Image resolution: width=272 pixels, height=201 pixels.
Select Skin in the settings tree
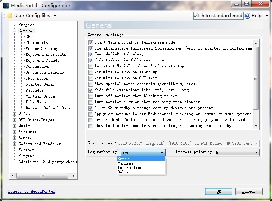(30, 36)
